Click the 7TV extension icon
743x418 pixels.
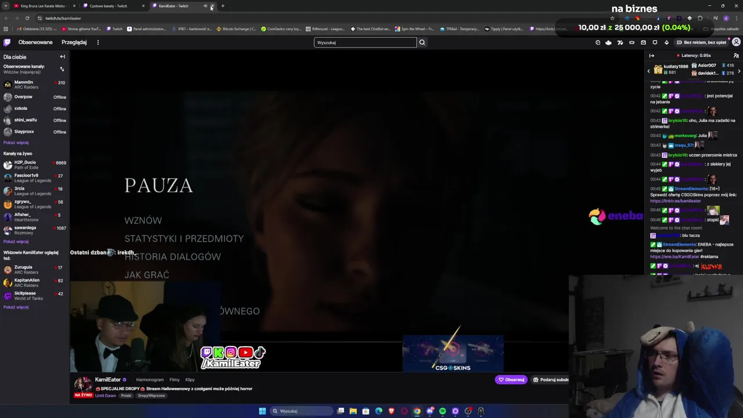[x=620, y=42]
